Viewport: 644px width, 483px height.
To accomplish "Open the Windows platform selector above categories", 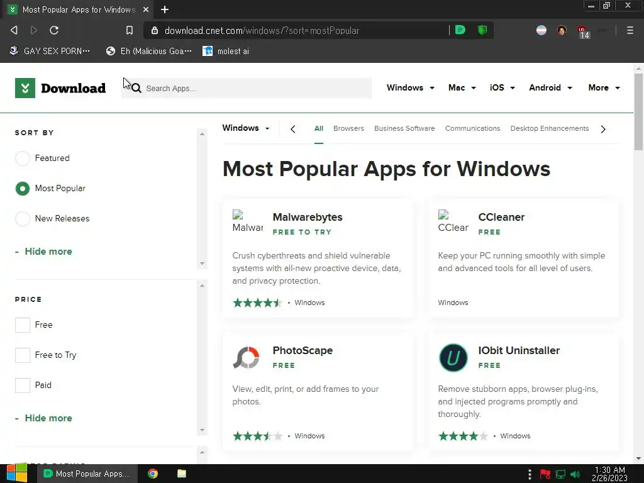I will [x=246, y=128].
